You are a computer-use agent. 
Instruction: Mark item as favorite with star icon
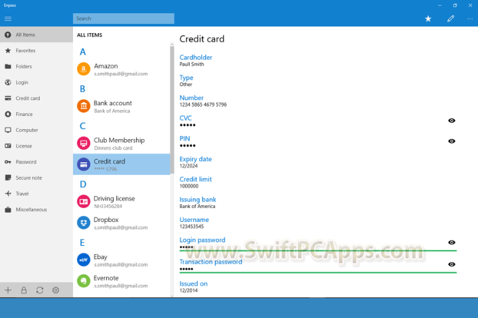428,19
